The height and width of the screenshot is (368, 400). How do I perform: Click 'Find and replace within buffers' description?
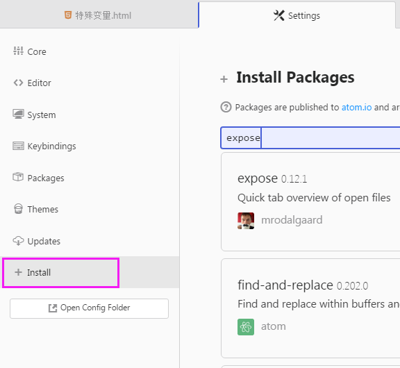tap(319, 304)
